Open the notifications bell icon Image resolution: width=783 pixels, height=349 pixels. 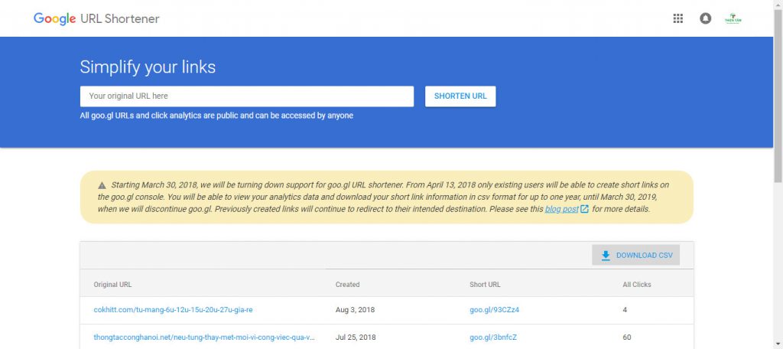pos(705,18)
